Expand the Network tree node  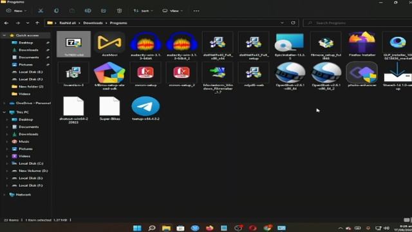pyautogui.click(x=5, y=195)
